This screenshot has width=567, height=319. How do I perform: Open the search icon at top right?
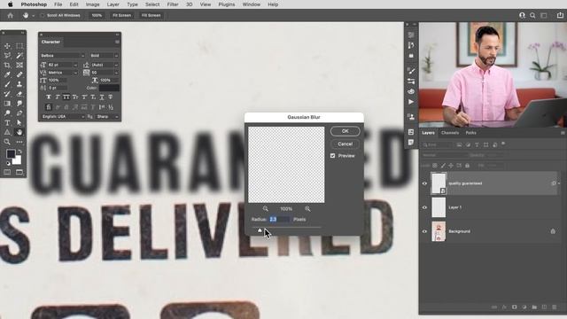click(x=532, y=16)
